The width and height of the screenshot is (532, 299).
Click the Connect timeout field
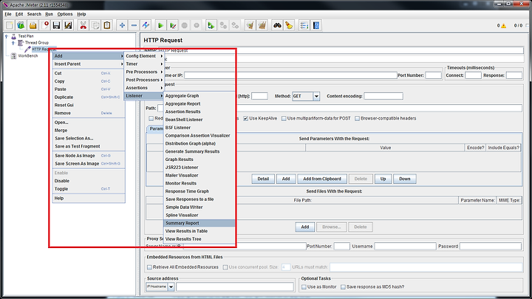(x=473, y=75)
